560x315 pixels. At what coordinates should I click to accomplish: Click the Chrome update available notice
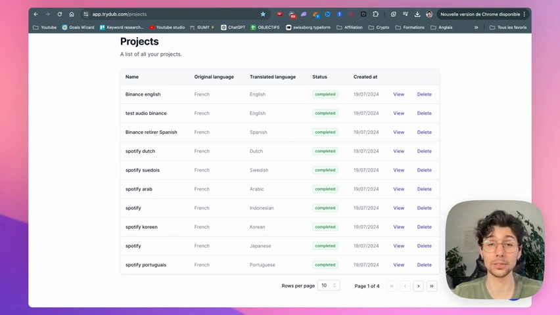click(480, 14)
